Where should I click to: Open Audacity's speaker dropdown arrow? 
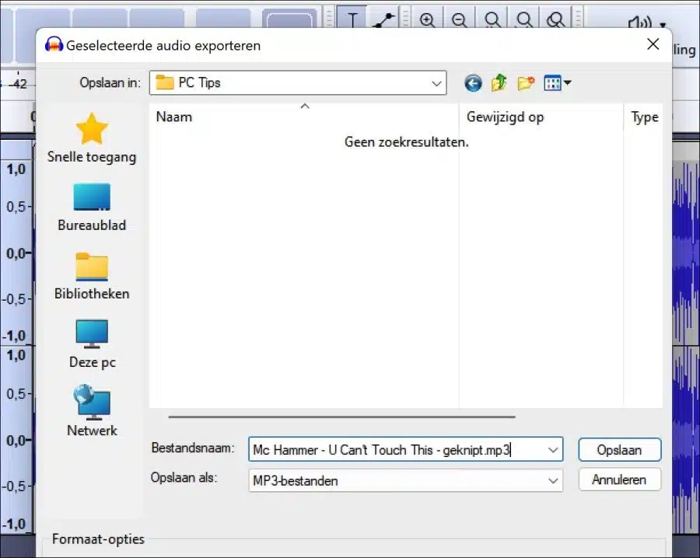(x=663, y=24)
